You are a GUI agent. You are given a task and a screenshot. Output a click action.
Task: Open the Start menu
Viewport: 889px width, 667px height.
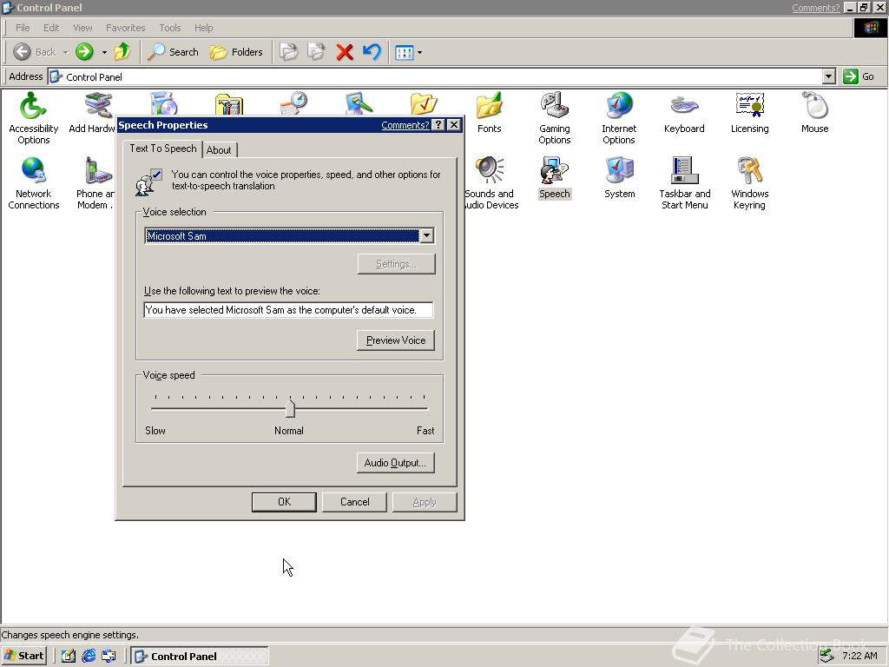(x=23, y=656)
